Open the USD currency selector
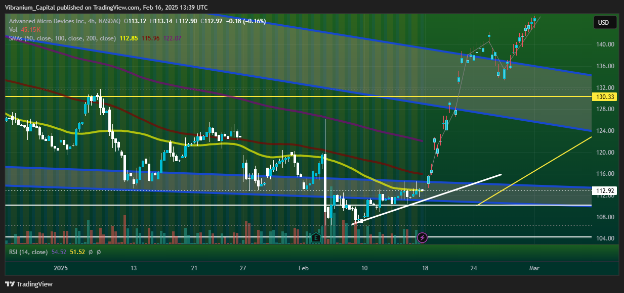The height and width of the screenshot is (293, 624). point(604,23)
